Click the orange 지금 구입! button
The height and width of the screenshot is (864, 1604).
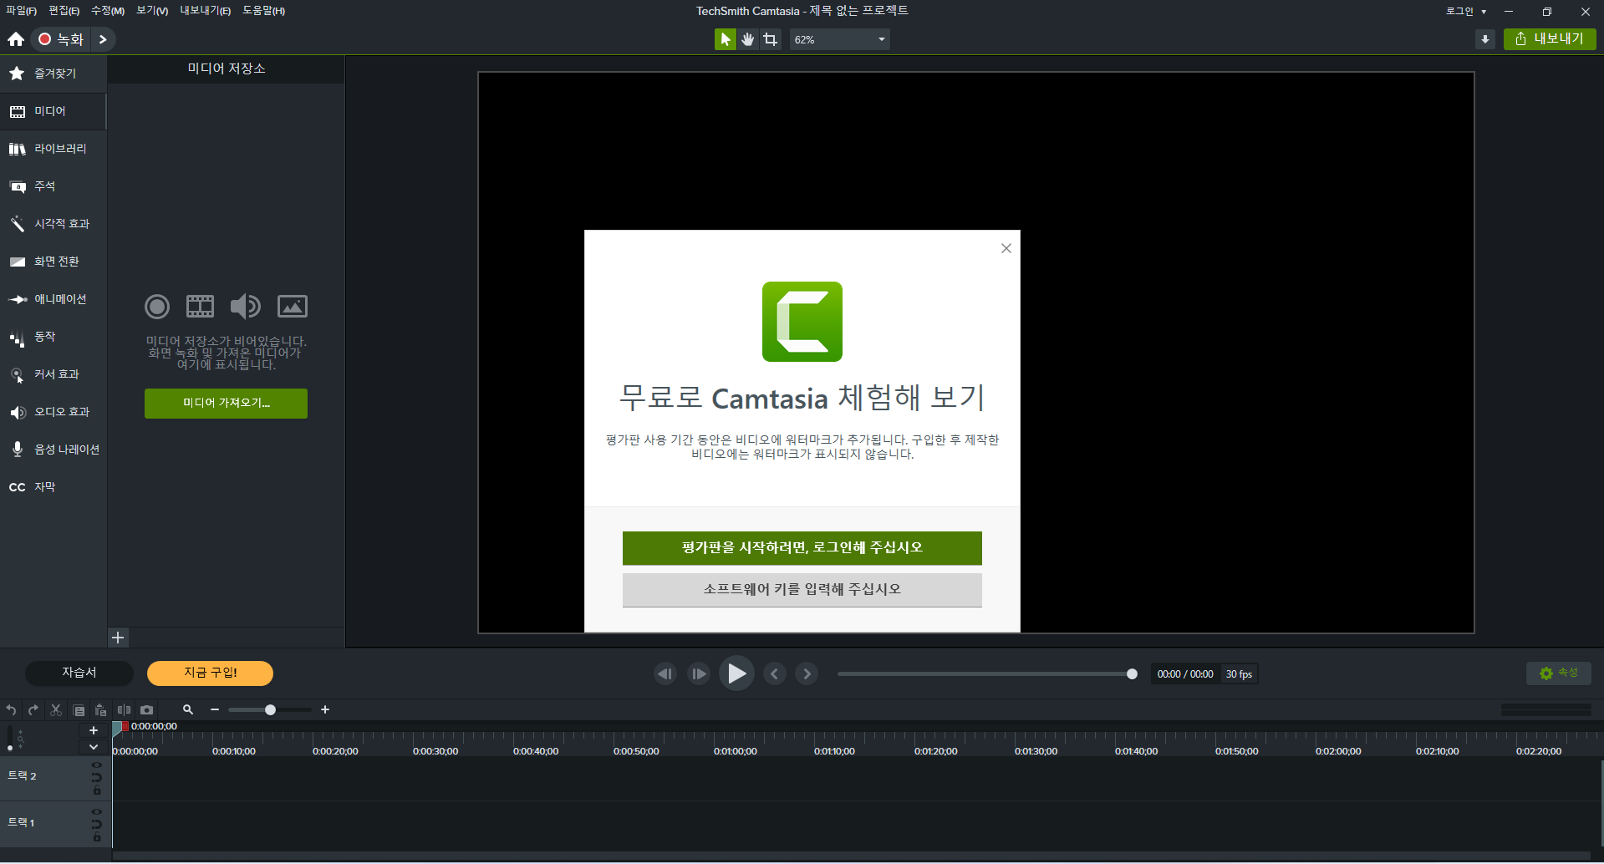pos(211,673)
